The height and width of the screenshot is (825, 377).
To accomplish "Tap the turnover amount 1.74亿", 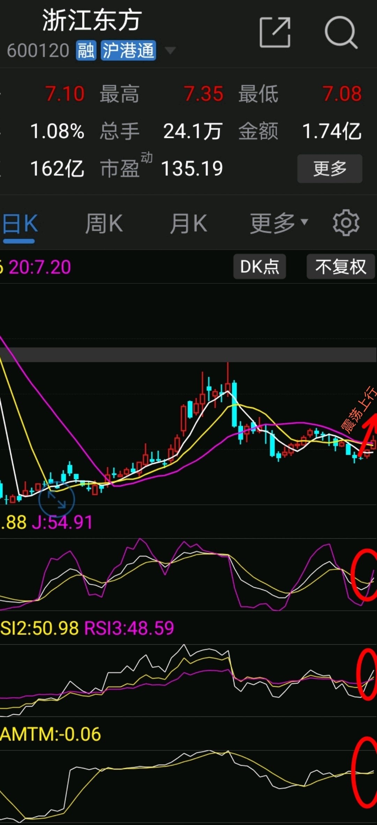I will tap(332, 132).
